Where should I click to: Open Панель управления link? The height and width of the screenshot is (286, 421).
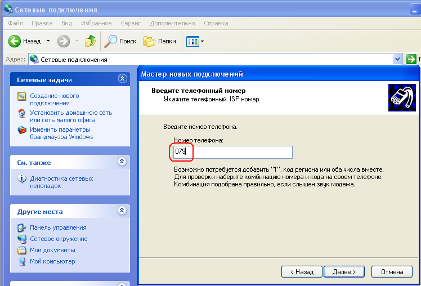click(58, 227)
